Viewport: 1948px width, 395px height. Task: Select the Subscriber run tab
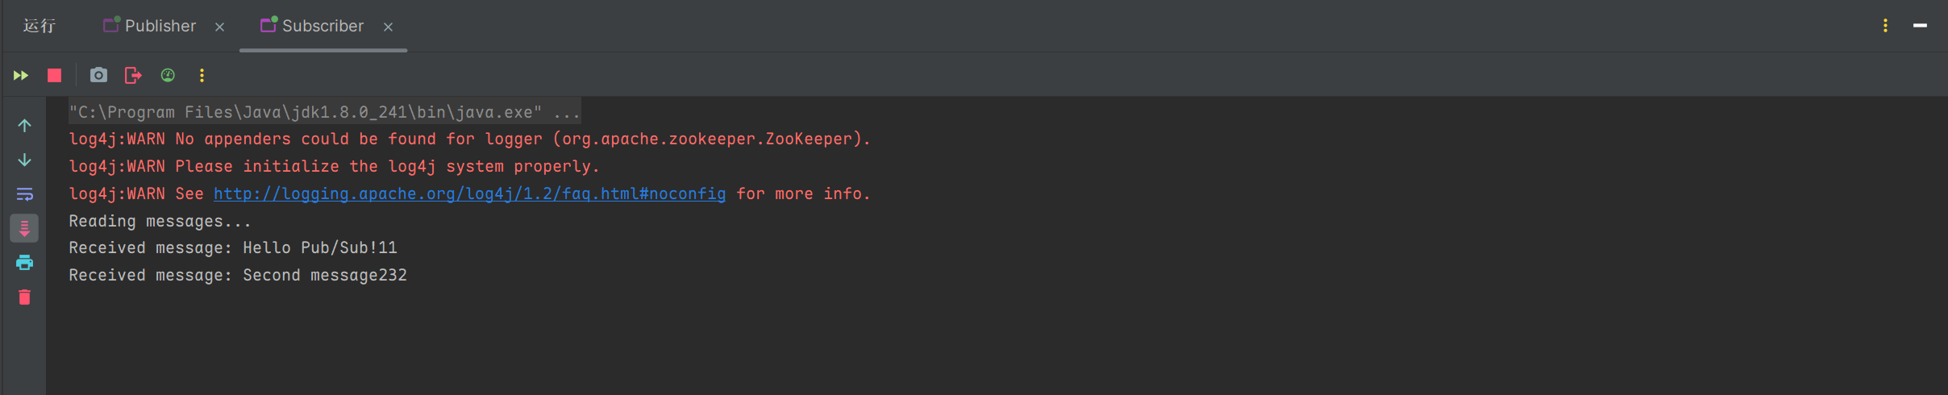point(322,26)
